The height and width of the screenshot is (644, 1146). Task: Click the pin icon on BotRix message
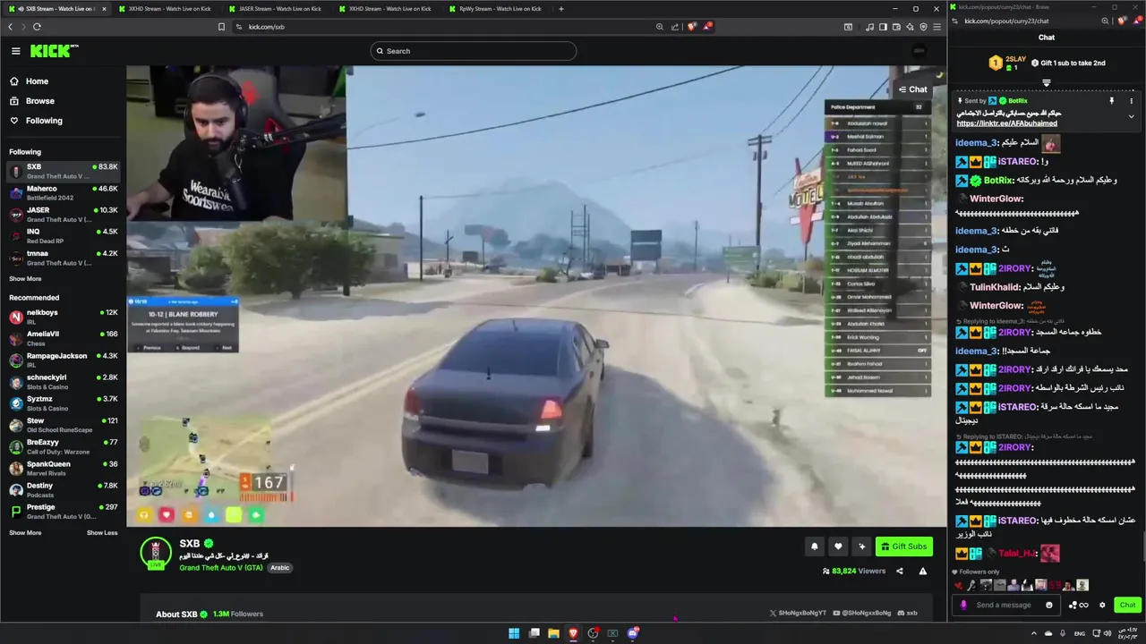click(1112, 101)
